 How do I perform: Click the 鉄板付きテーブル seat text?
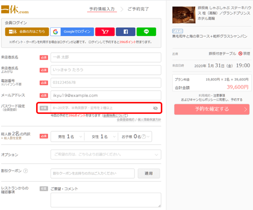tap(222, 54)
